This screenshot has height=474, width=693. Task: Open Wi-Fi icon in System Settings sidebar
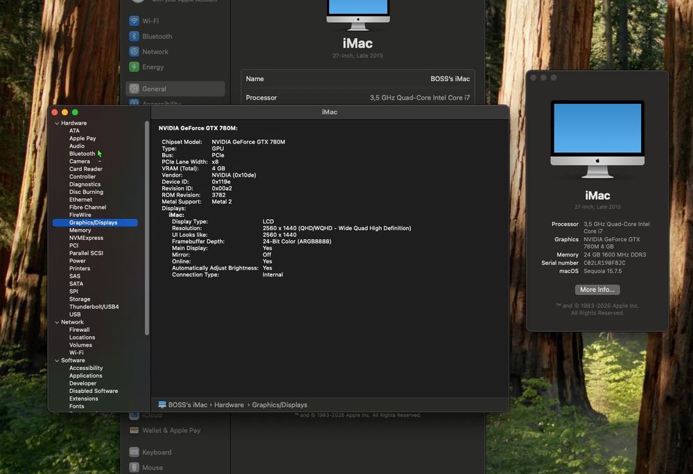tap(134, 21)
